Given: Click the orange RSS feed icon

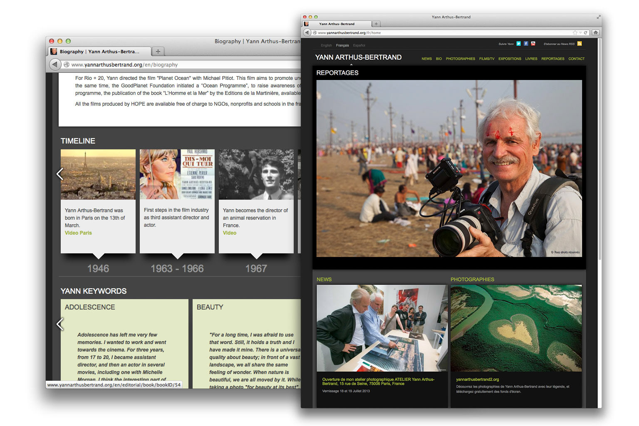Looking at the screenshot, I should [580, 44].
